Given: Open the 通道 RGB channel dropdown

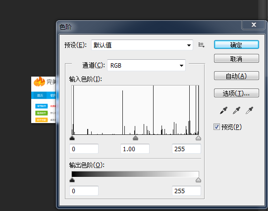Looking at the screenshot, I should pos(146,65).
